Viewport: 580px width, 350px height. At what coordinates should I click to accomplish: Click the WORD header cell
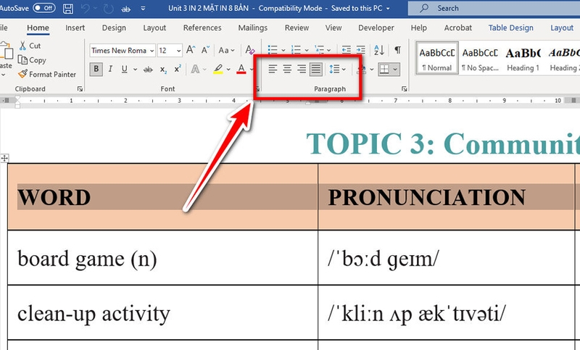(x=162, y=197)
